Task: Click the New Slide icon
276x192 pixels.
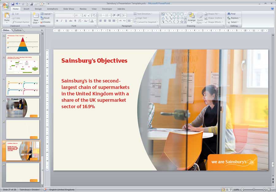Action: click(36, 16)
